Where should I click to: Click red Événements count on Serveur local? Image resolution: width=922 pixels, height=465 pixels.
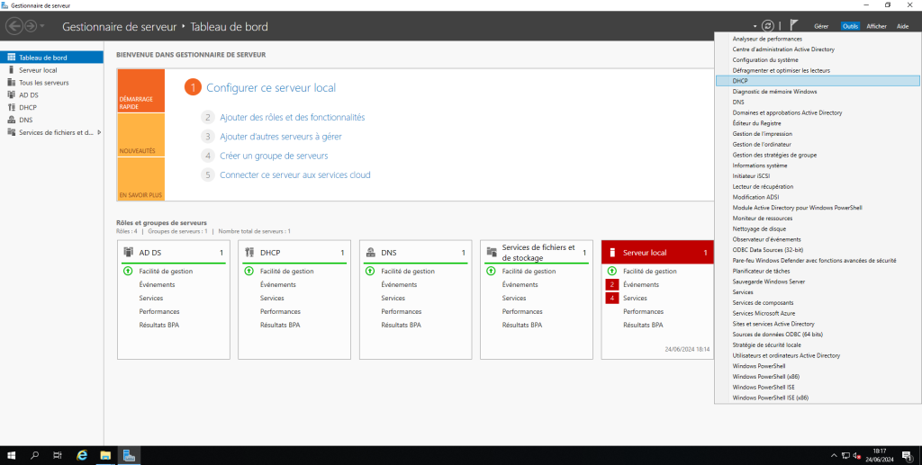pyautogui.click(x=612, y=285)
